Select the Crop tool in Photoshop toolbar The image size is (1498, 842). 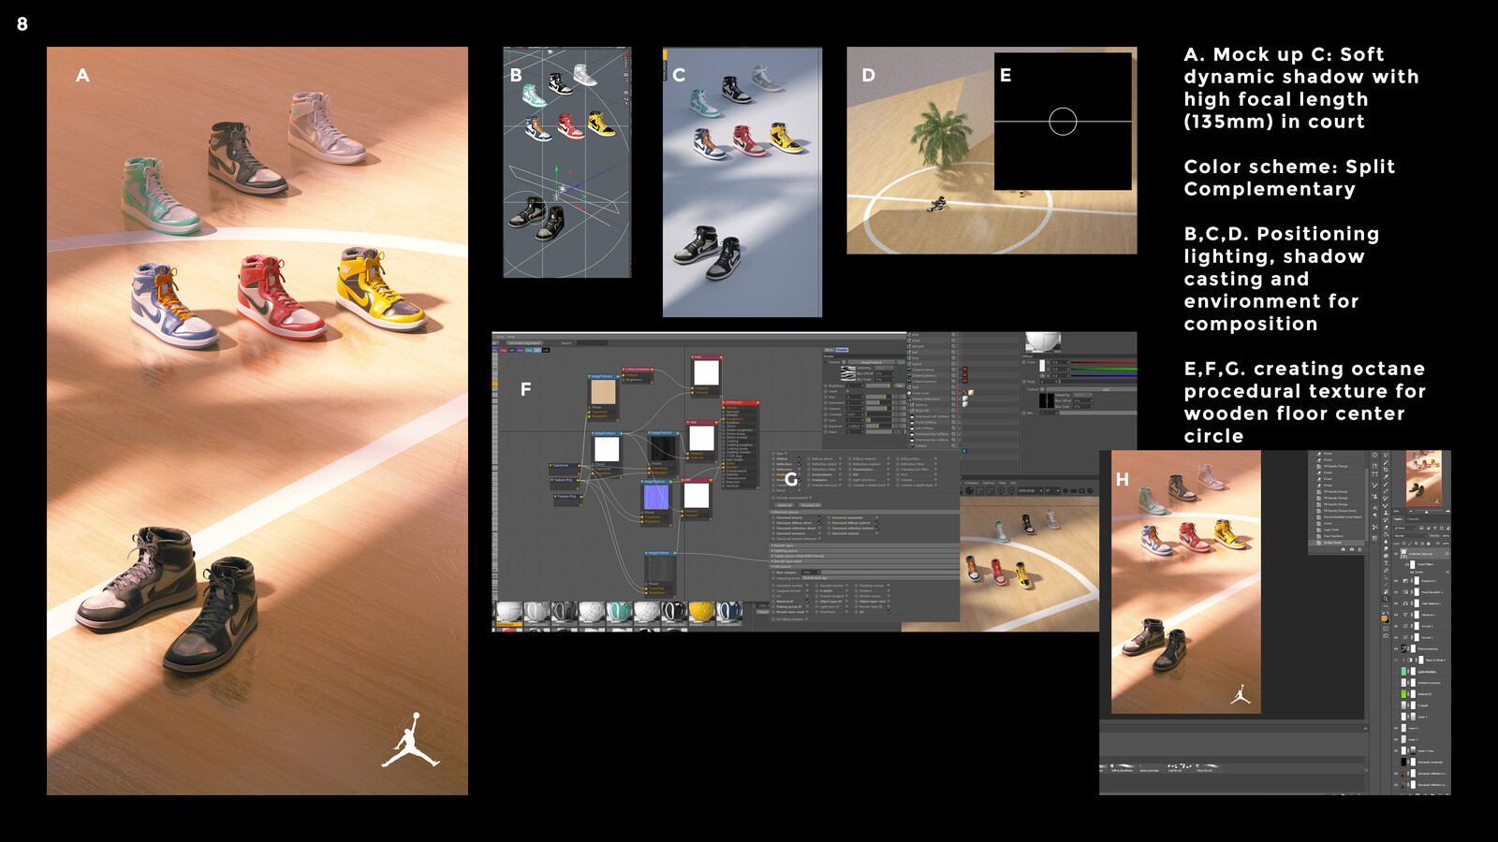tap(1386, 470)
